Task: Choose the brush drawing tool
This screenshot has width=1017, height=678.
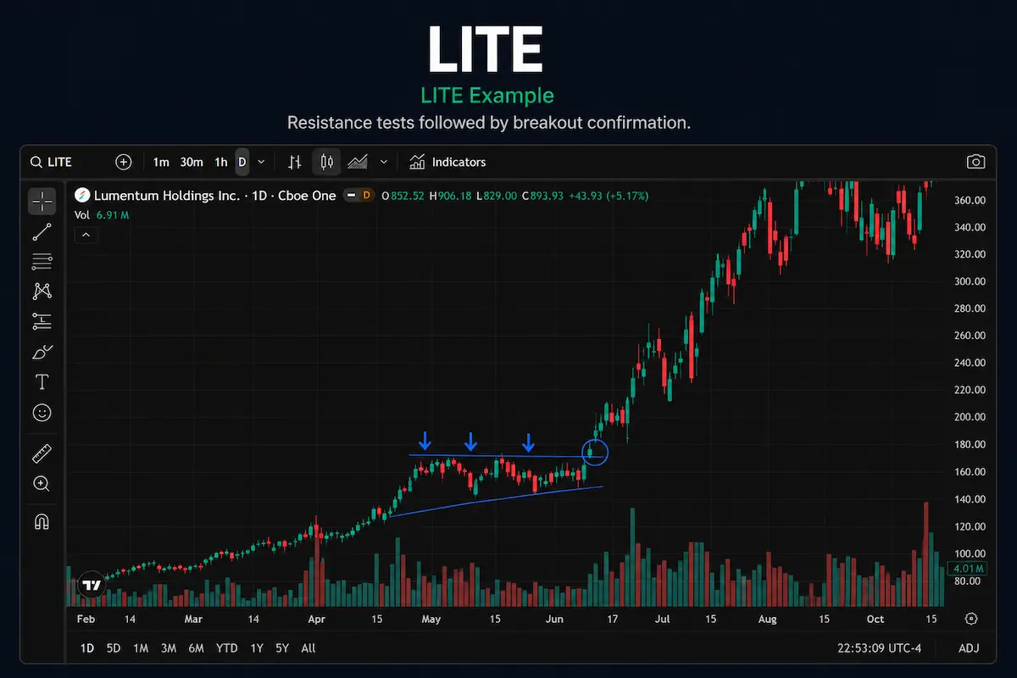Action: (x=42, y=351)
